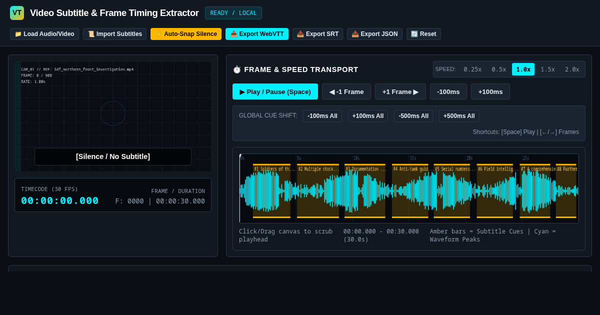Click the 20s tick on the waveform ruler
Viewport: 600px width, 315px height.
tap(469, 158)
